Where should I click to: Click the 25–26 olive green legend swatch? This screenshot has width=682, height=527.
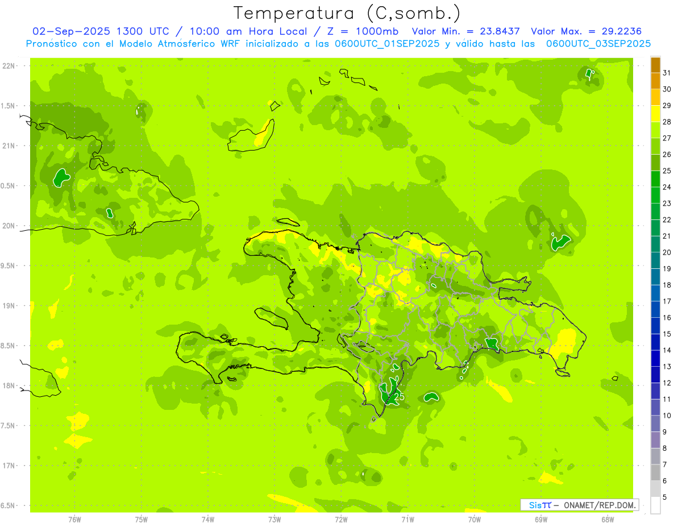pyautogui.click(x=655, y=163)
